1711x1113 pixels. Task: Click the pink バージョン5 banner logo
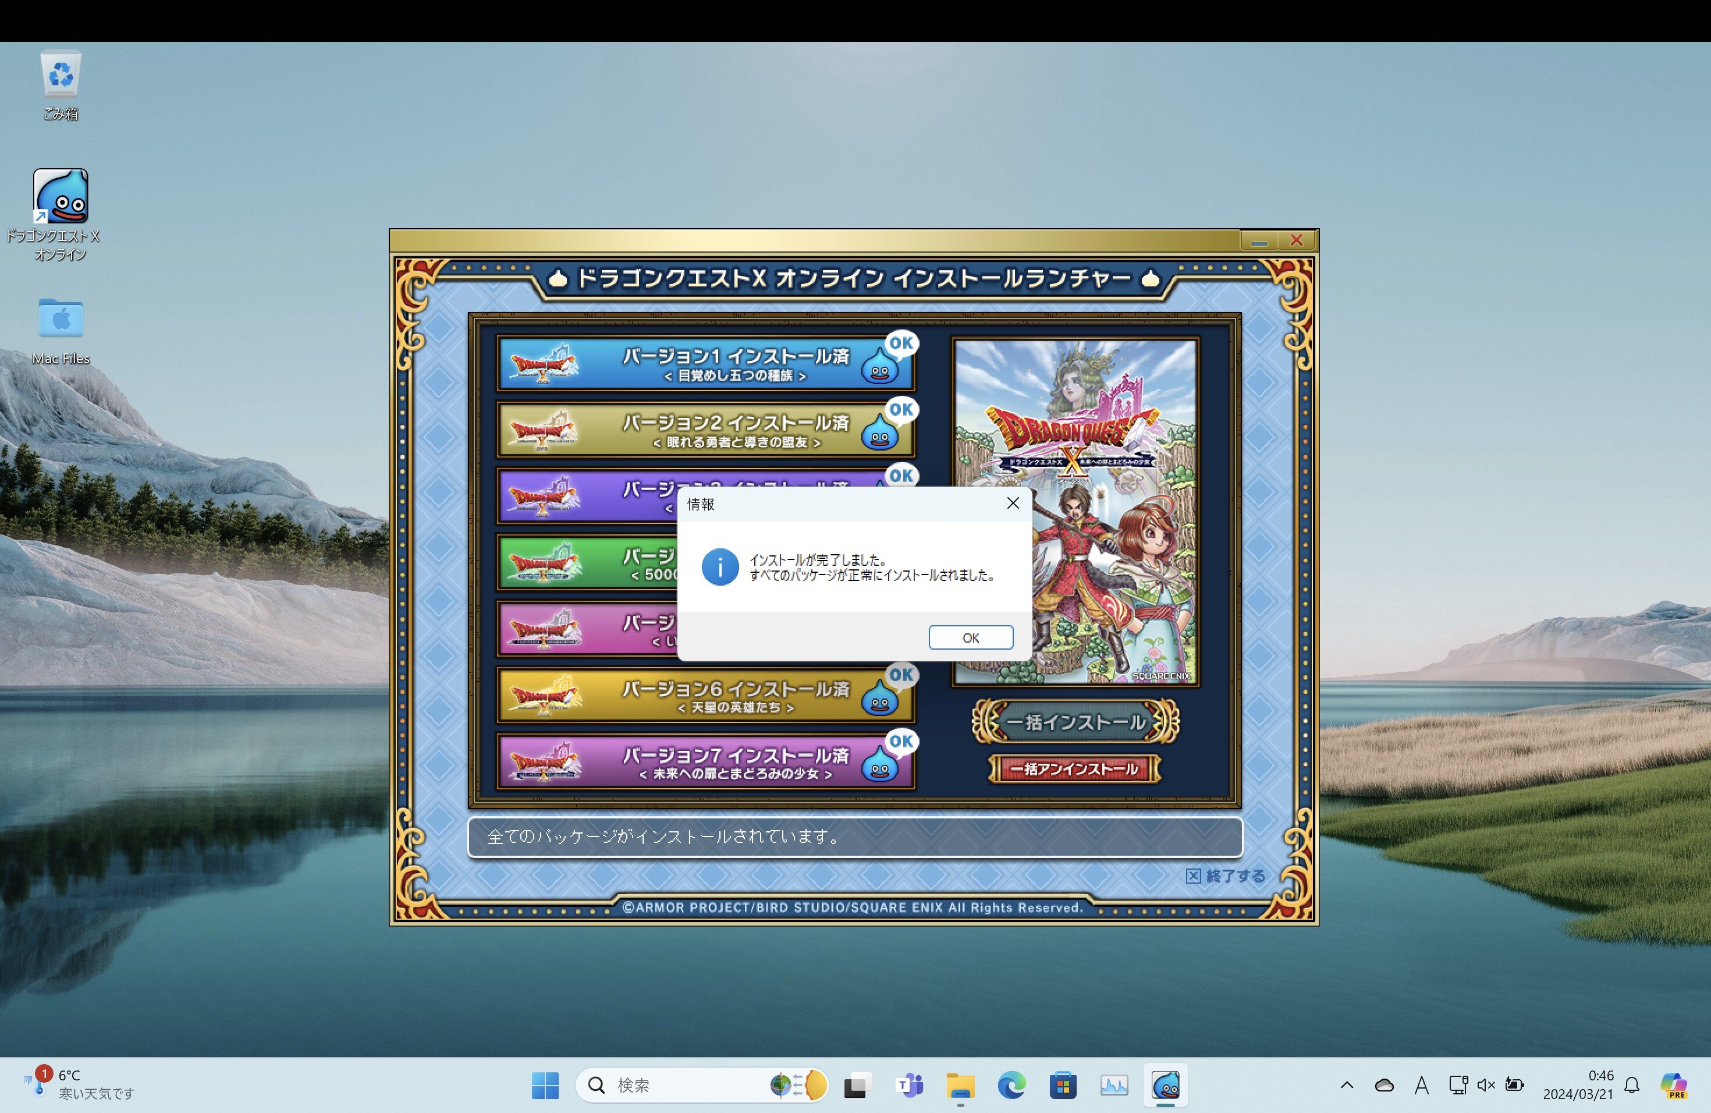click(544, 629)
